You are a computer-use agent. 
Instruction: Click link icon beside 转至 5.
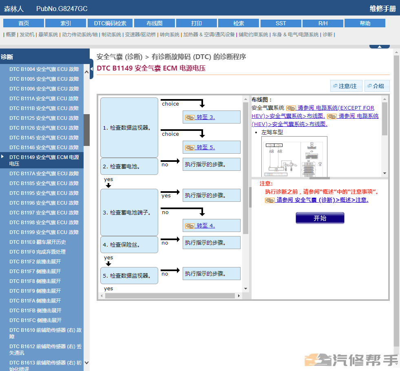click(190, 148)
